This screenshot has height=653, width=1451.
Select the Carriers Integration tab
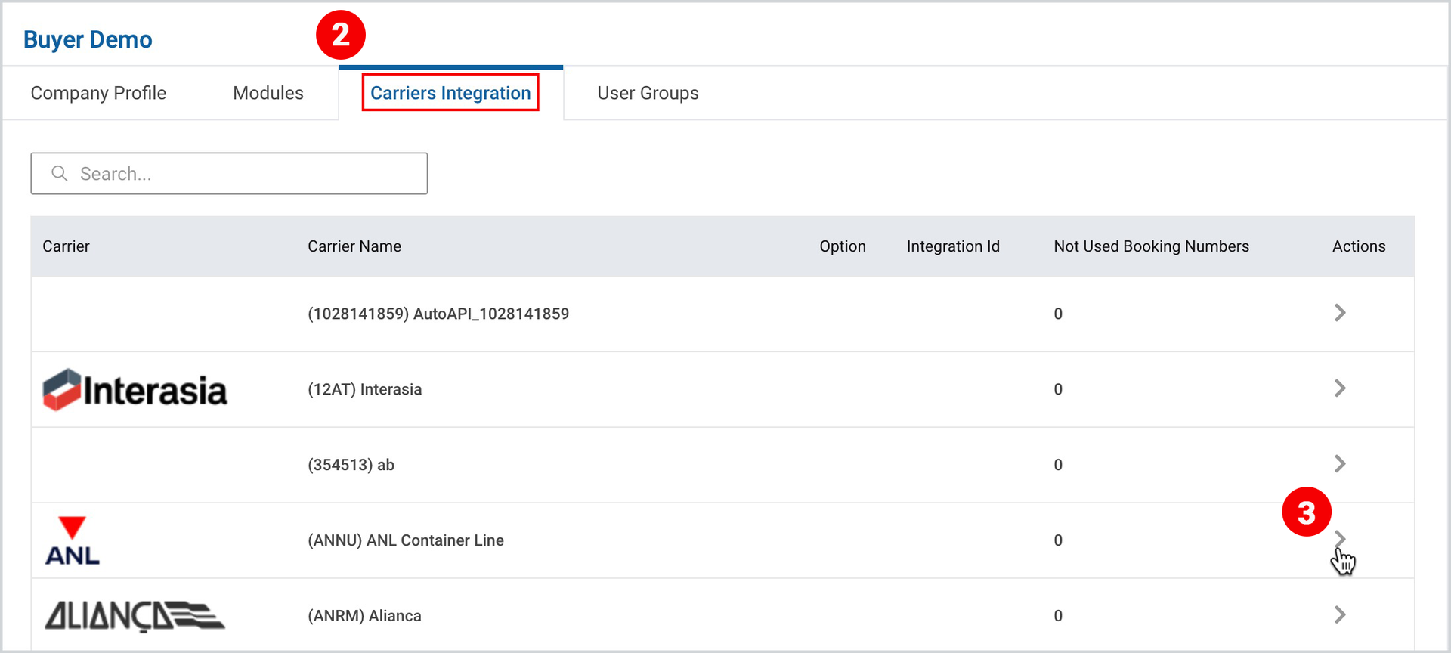coord(450,93)
